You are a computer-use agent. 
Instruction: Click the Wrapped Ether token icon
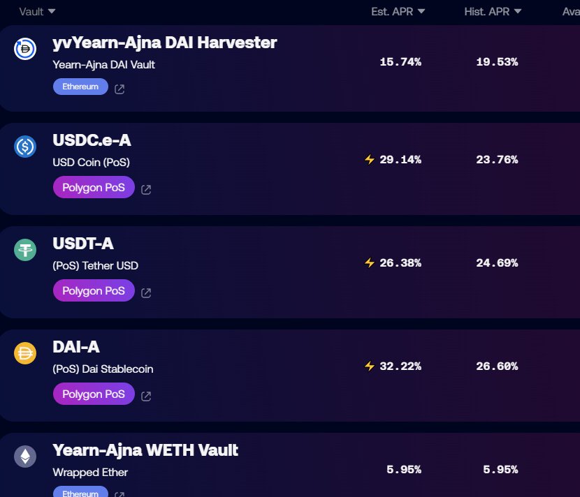pyautogui.click(x=25, y=457)
